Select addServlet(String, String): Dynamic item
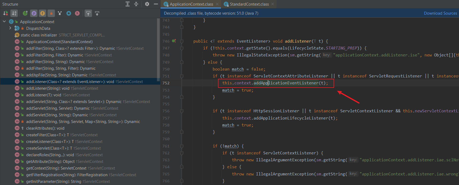 pos(71,115)
